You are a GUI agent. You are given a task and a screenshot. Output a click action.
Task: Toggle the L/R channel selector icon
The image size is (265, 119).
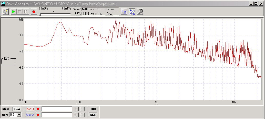[124, 12]
